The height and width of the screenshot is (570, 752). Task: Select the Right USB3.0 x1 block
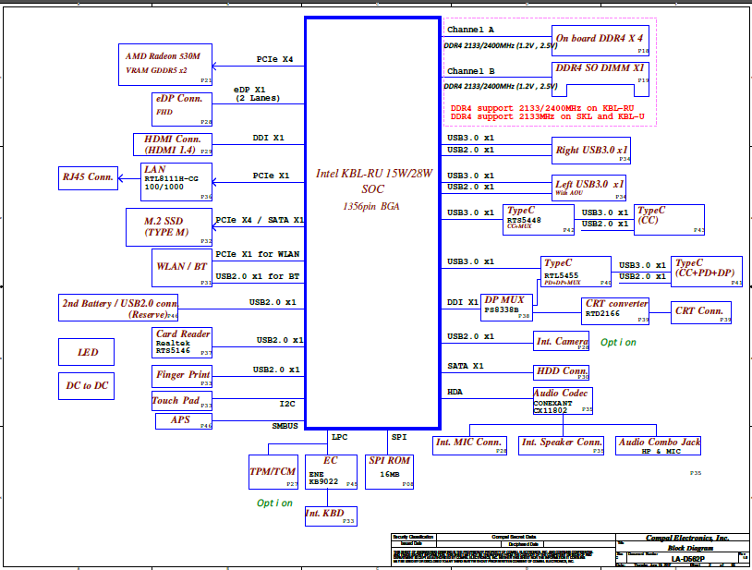coord(591,151)
